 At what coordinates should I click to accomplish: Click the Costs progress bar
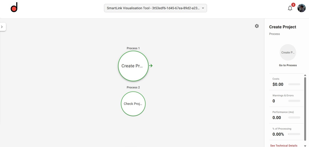pyautogui.click(x=294, y=84)
